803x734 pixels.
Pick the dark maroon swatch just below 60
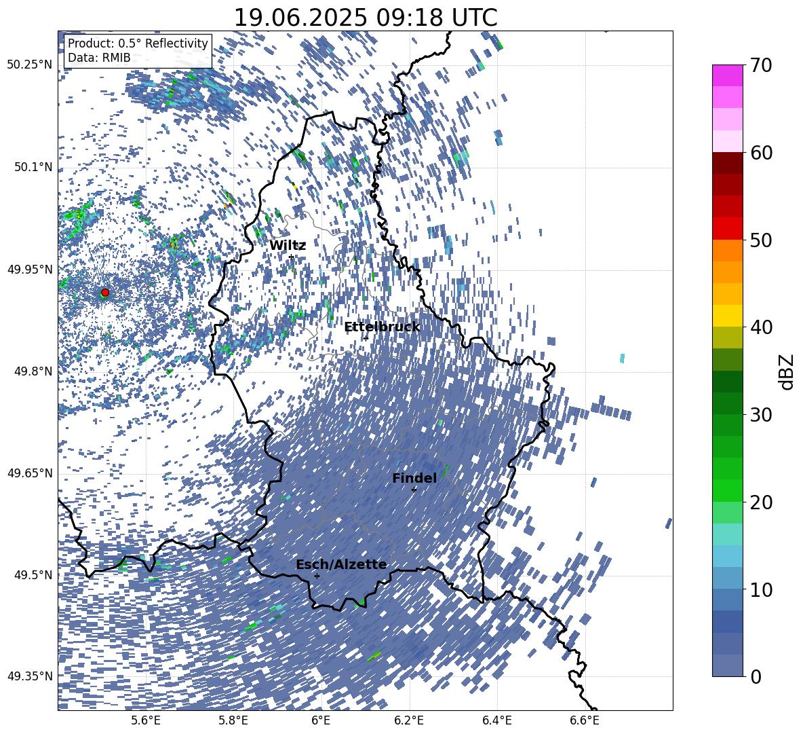(728, 162)
